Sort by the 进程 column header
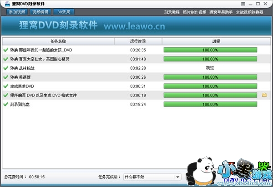 216,41
